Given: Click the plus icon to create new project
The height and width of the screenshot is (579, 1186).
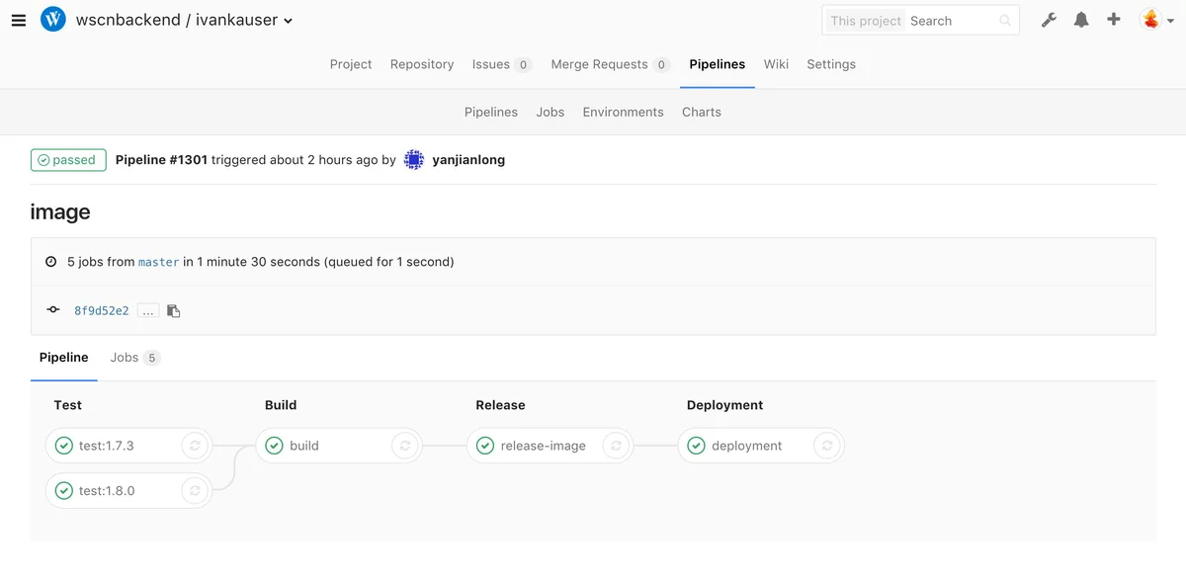Looking at the screenshot, I should [x=1114, y=20].
